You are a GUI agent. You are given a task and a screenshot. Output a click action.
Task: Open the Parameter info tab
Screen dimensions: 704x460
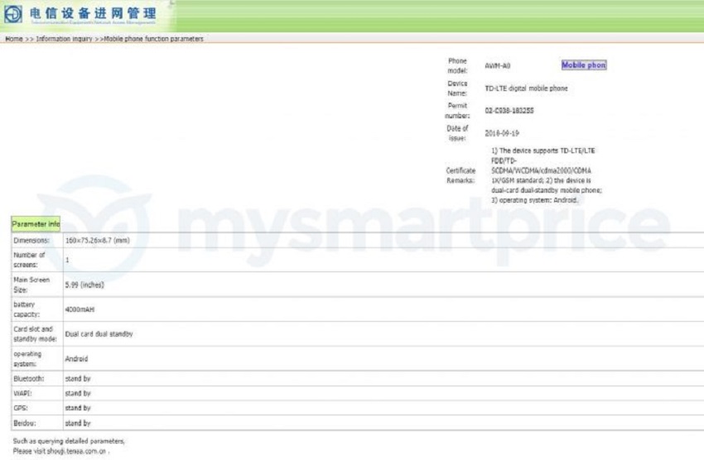click(36, 223)
